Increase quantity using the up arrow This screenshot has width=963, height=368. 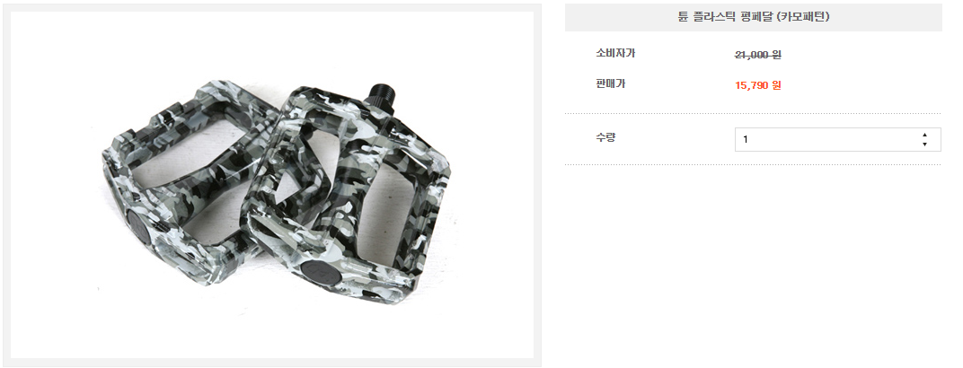click(x=924, y=135)
